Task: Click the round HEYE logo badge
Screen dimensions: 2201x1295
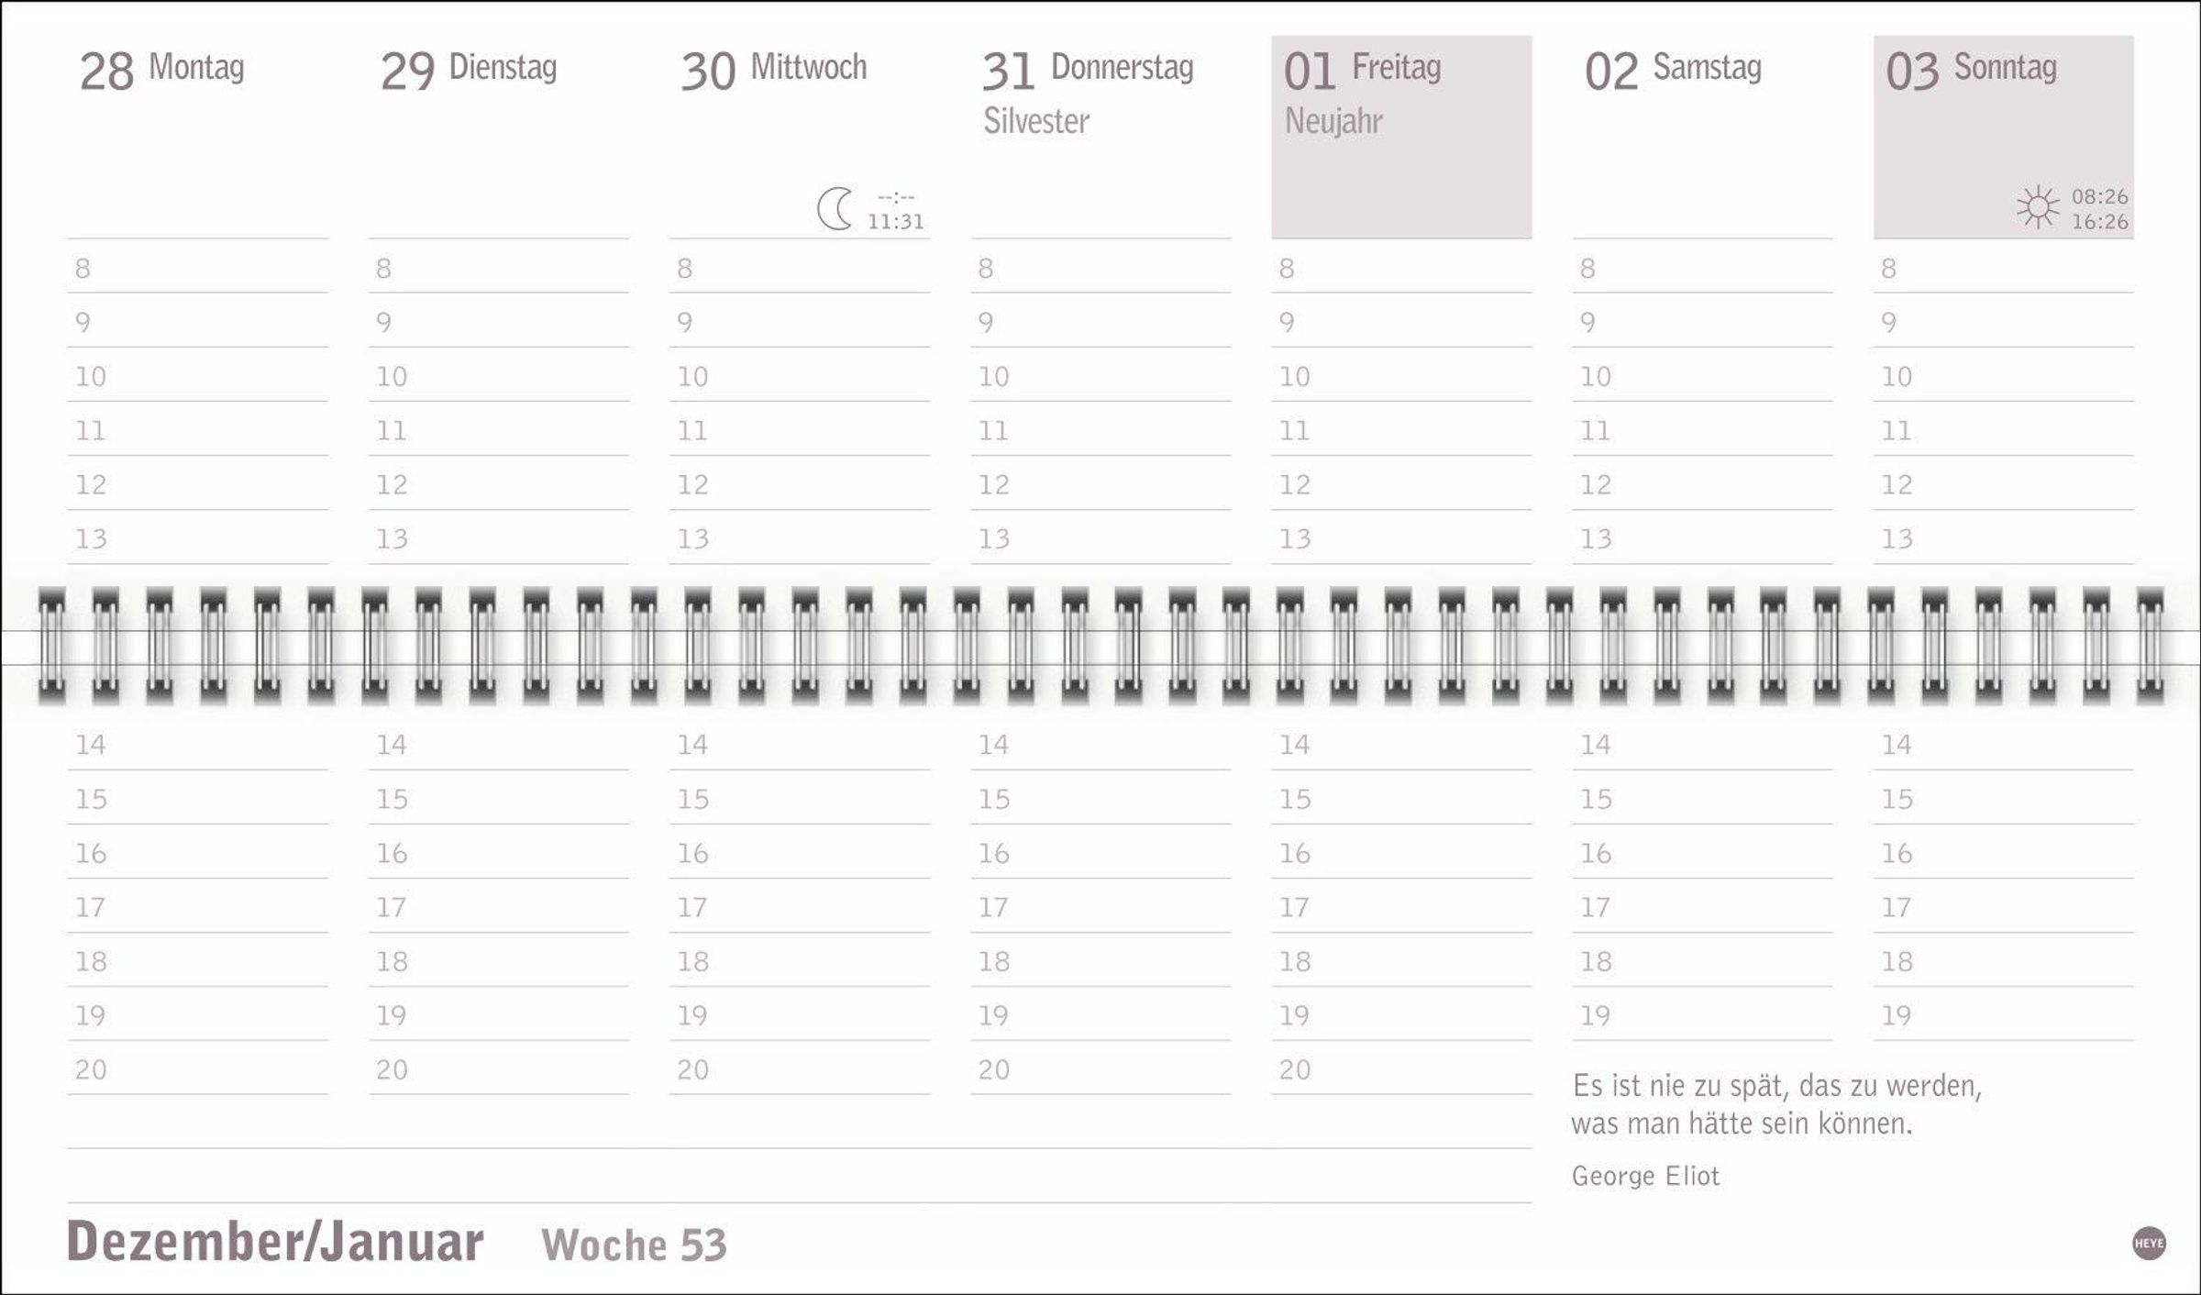Action: pyautogui.click(x=2149, y=1244)
